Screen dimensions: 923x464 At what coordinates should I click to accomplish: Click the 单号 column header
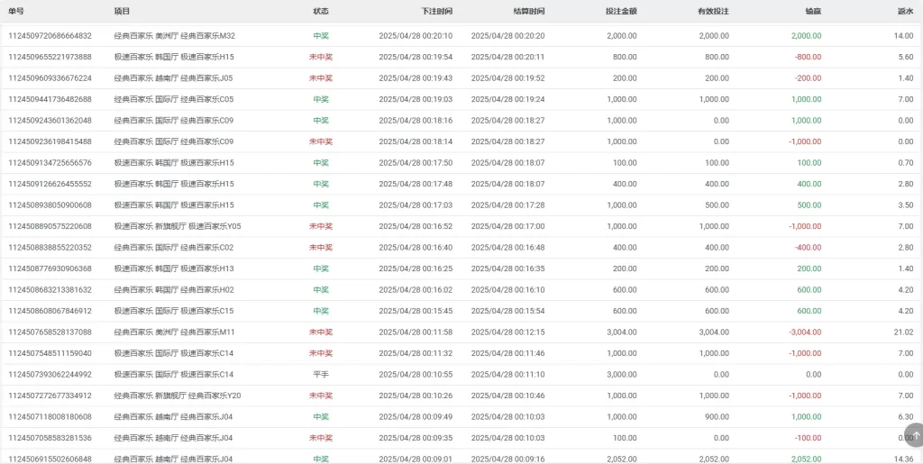click(16, 11)
